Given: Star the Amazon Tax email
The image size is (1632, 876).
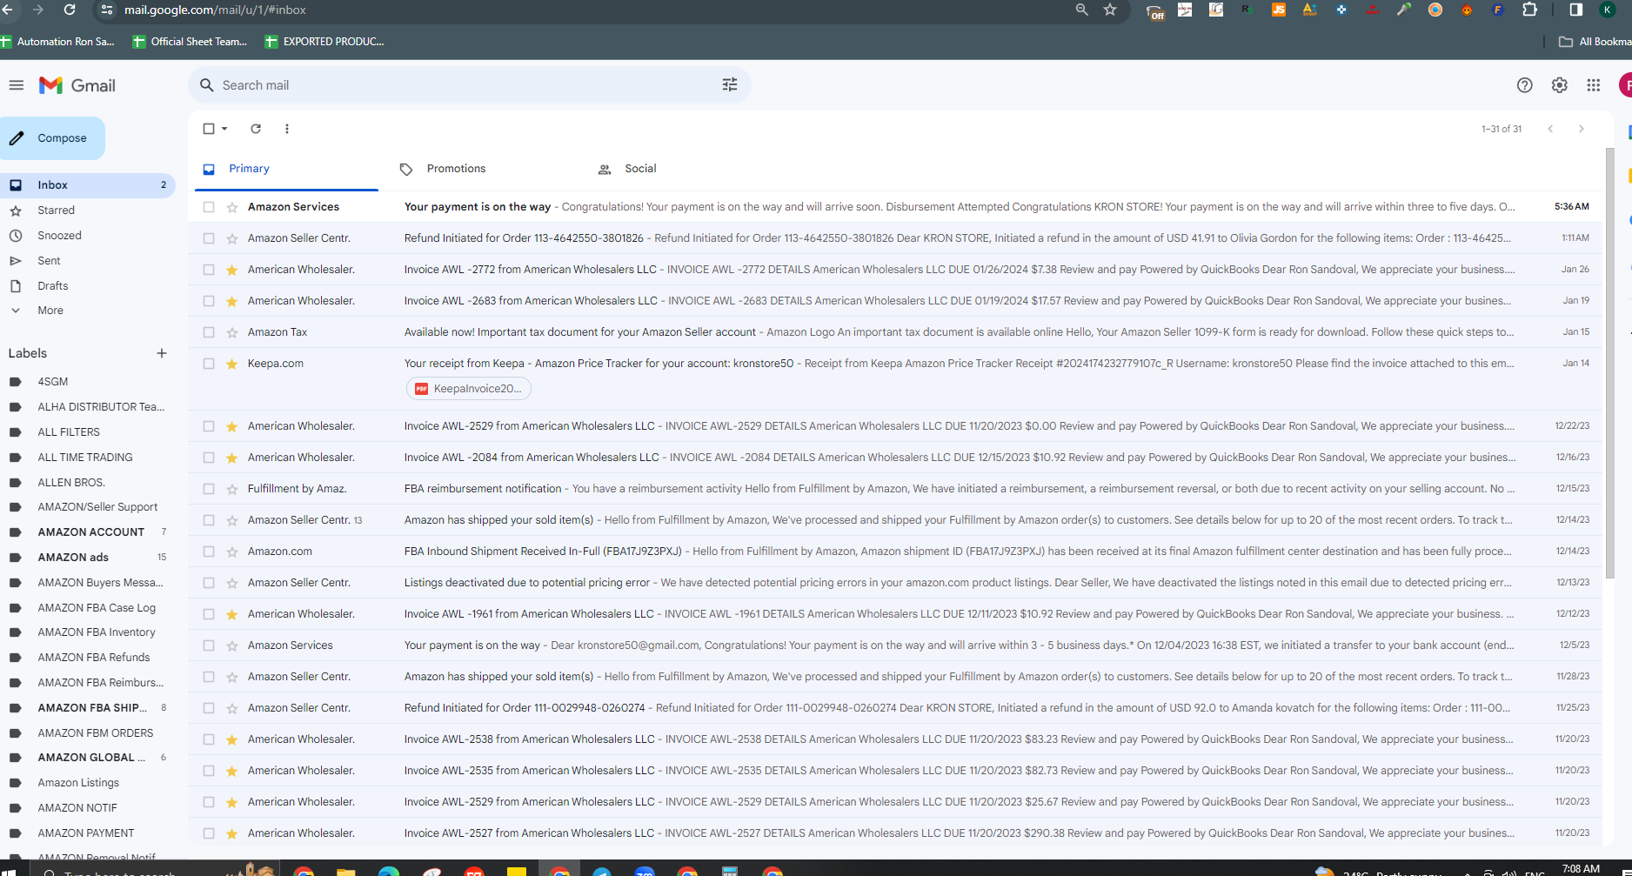Looking at the screenshot, I should point(232,332).
